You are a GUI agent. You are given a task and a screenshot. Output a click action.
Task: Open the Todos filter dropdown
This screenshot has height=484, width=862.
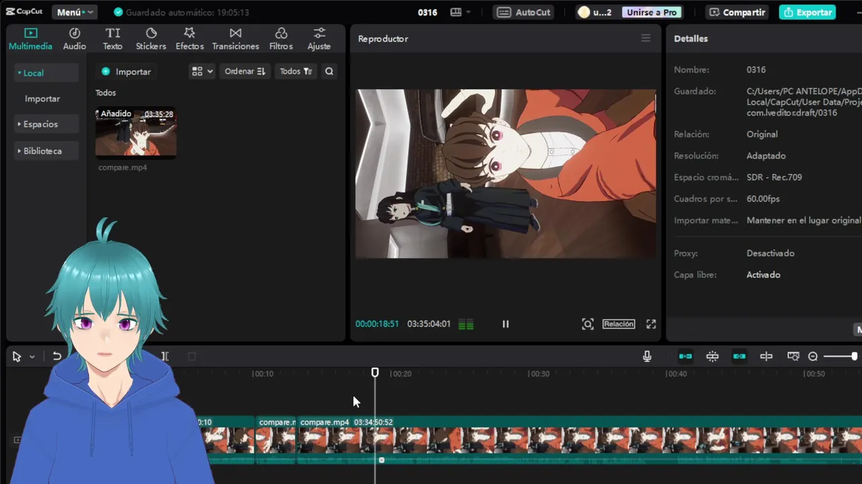tap(296, 71)
